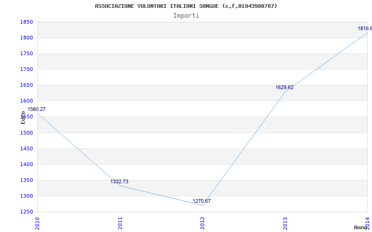The height and width of the screenshot is (232, 372).
Task: Select the 1270.67 data label
Action: point(201,201)
